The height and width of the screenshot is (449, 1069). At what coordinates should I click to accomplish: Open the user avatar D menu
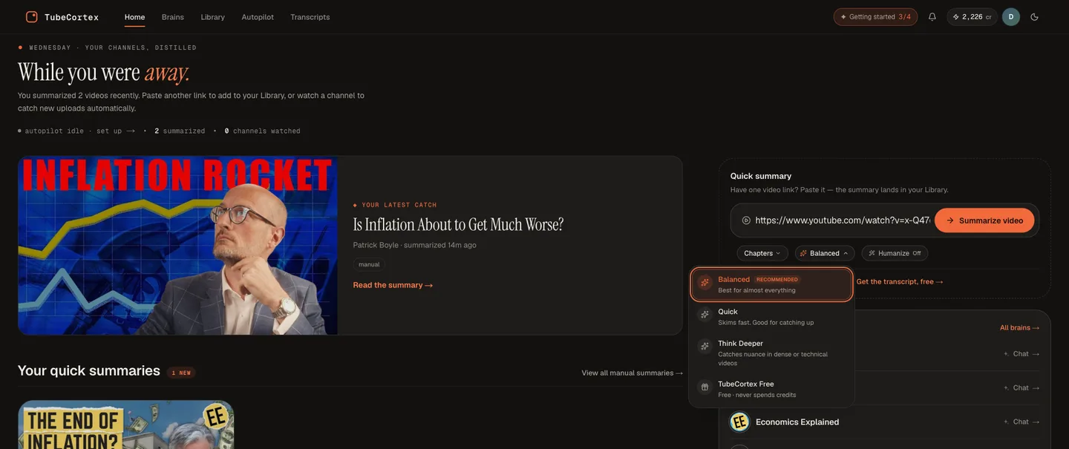tap(1011, 17)
